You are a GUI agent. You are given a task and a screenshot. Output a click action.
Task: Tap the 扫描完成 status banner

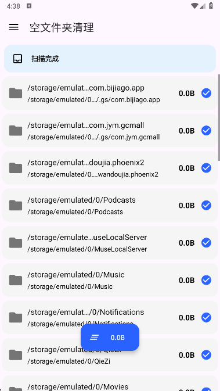(x=110, y=59)
